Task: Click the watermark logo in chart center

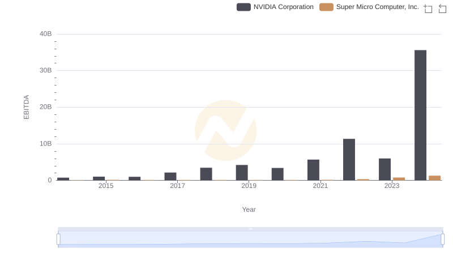Action: (225, 130)
